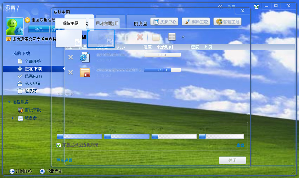Sort by the 热度 column header
The height and width of the screenshot is (178, 299).
(208, 47)
